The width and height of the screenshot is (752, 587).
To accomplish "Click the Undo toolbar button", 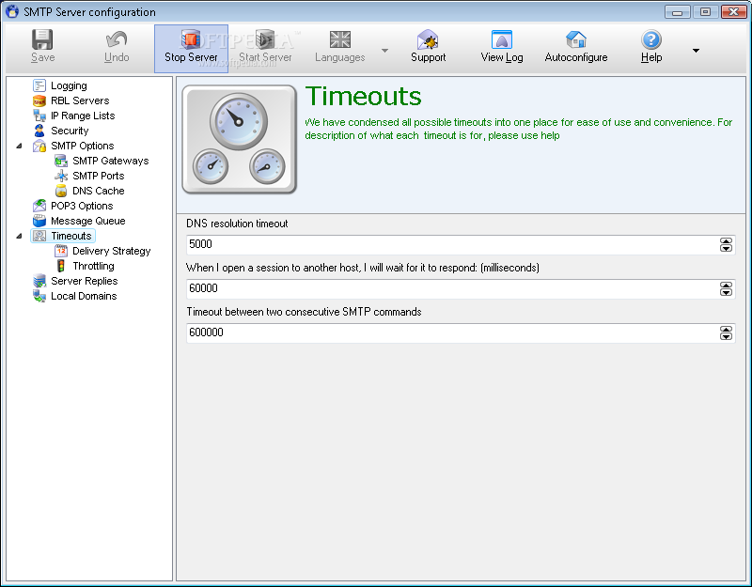I will click(117, 47).
